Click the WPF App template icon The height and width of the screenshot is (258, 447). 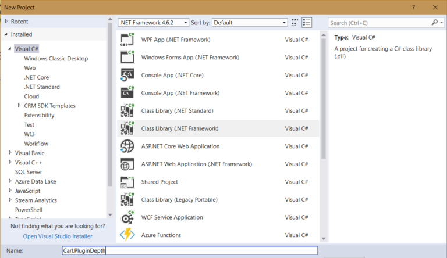pyautogui.click(x=127, y=40)
